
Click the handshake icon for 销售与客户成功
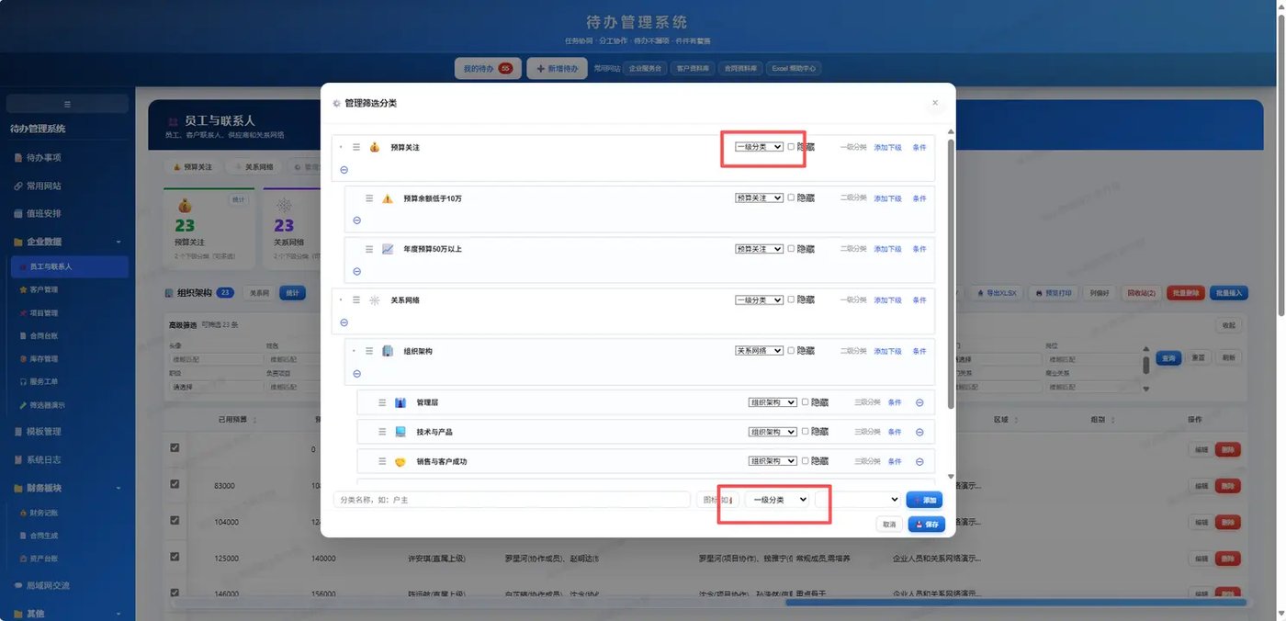pyautogui.click(x=400, y=461)
